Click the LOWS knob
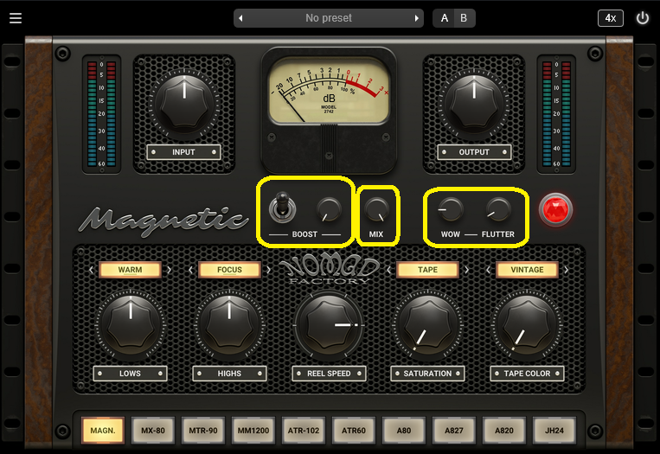This screenshot has width=660, height=454. click(x=131, y=325)
